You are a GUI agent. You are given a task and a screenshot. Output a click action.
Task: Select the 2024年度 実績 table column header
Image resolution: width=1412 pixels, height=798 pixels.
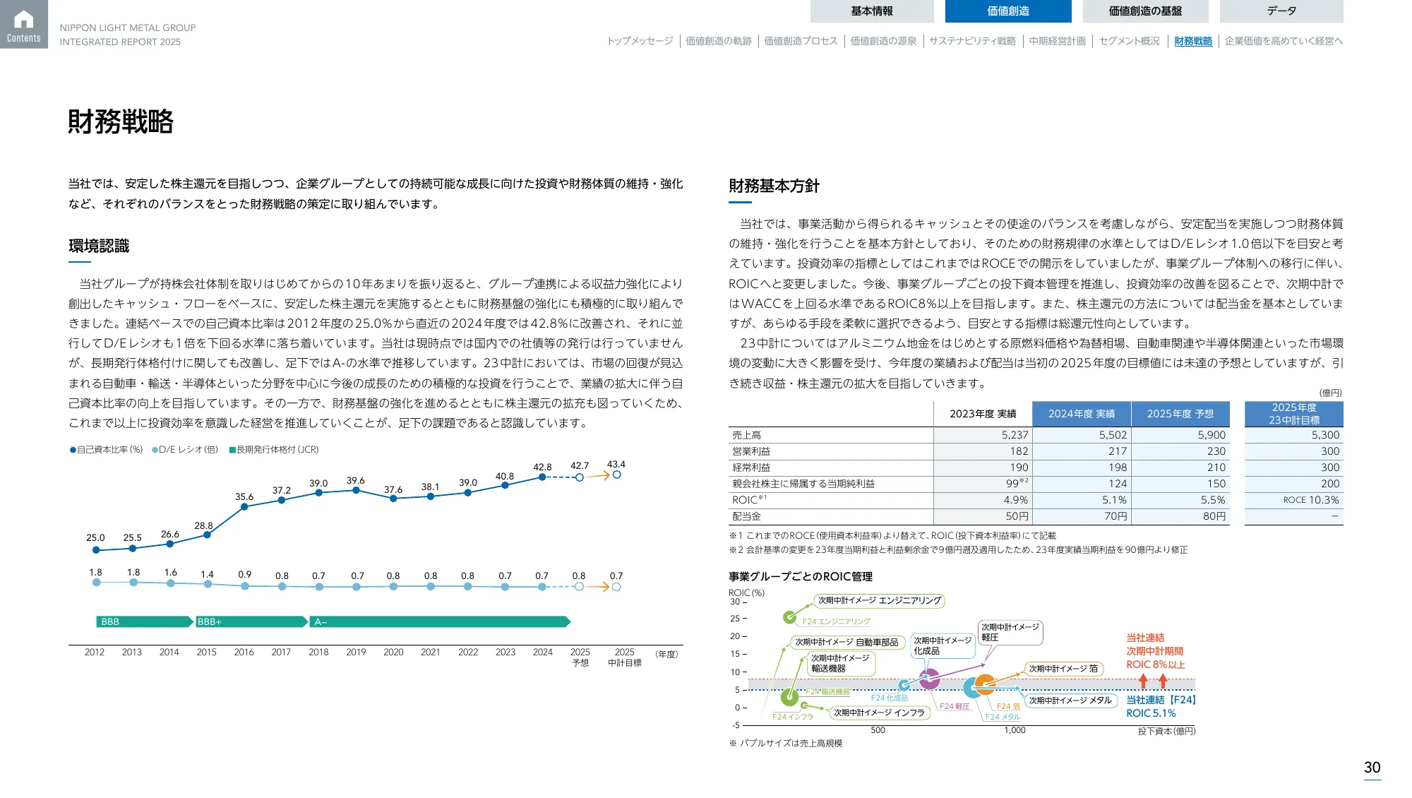coord(1082,414)
